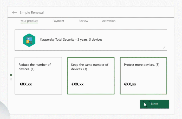Click the Kaspersky Total Security hexagon logo
Screen dimensions: 182x119
click(x=29, y=40)
